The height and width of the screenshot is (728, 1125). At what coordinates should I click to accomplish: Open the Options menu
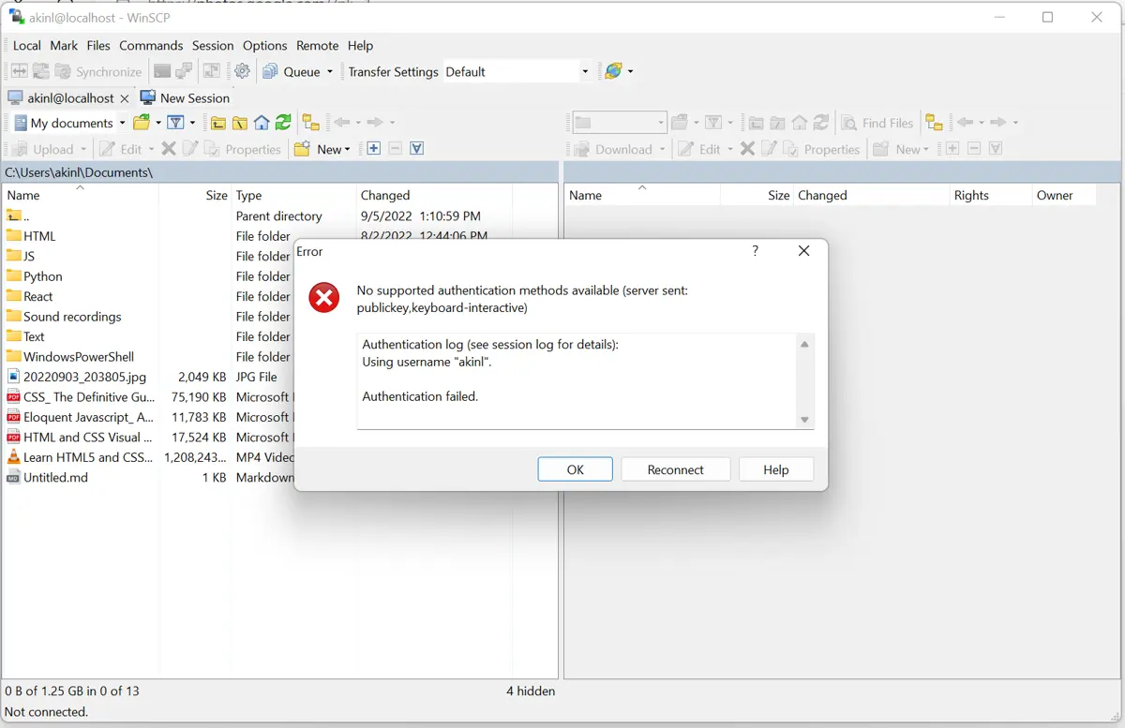(265, 45)
